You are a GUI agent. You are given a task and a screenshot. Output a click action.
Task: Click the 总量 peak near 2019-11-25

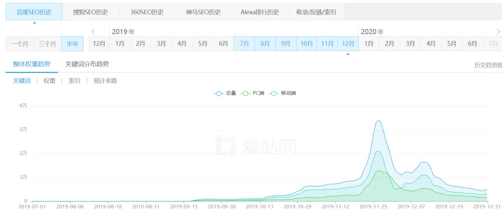click(378, 121)
